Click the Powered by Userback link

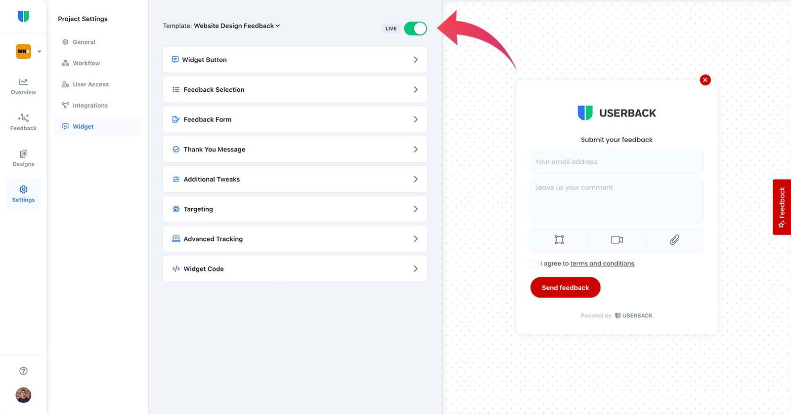point(616,316)
